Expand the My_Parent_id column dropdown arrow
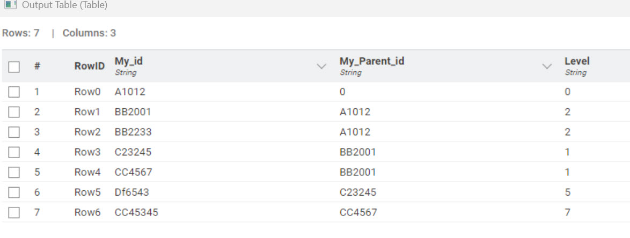The image size is (630, 238). (547, 66)
